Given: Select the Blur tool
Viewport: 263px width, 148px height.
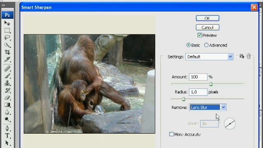Looking at the screenshot, I should (7, 112).
